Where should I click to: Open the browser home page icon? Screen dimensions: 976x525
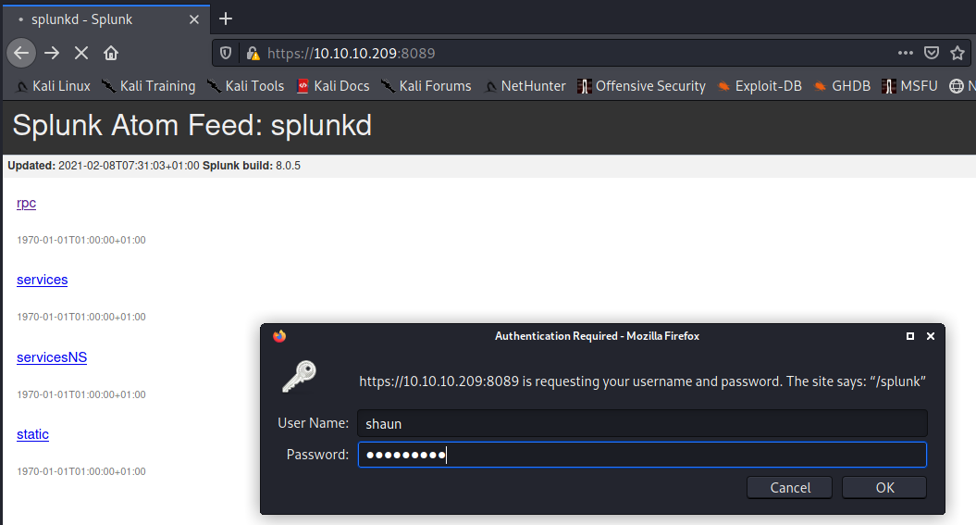click(x=111, y=53)
